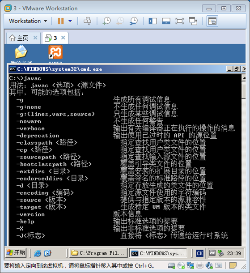Open the power options dropdown arrow

click(70, 21)
